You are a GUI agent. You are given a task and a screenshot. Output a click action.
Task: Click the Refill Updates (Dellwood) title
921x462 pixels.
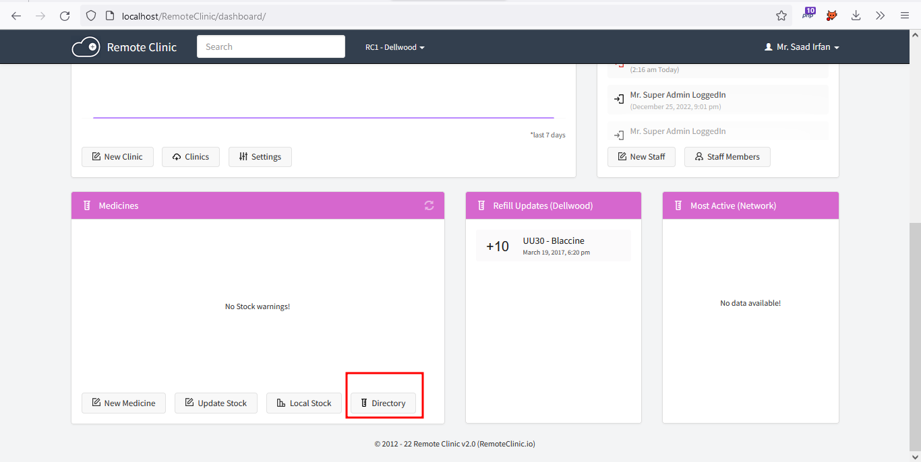[543, 205]
